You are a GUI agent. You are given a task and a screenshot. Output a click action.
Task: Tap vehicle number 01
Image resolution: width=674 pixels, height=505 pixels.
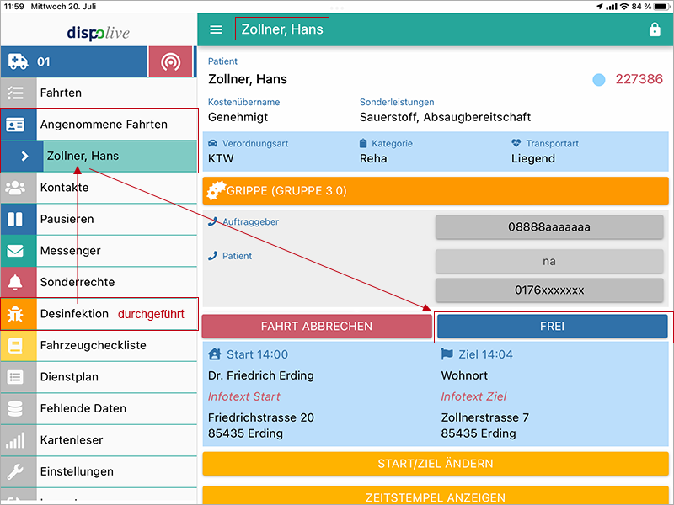(44, 61)
